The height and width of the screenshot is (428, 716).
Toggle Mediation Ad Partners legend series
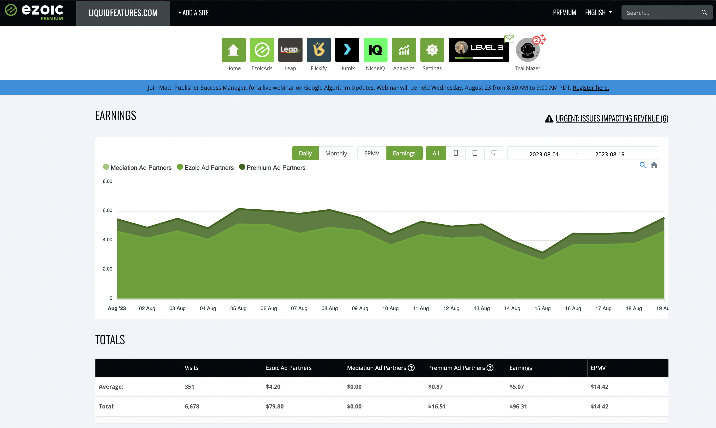(137, 168)
